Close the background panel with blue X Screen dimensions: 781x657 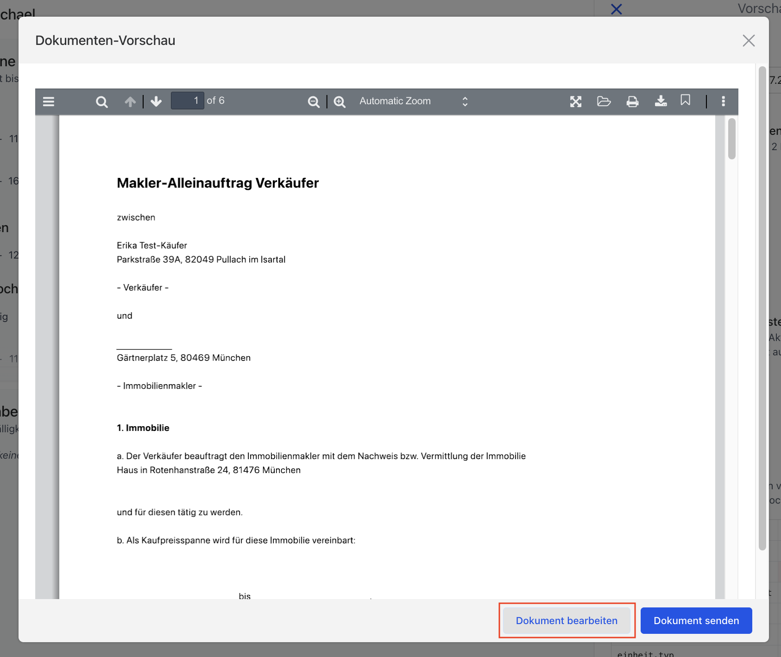point(616,9)
